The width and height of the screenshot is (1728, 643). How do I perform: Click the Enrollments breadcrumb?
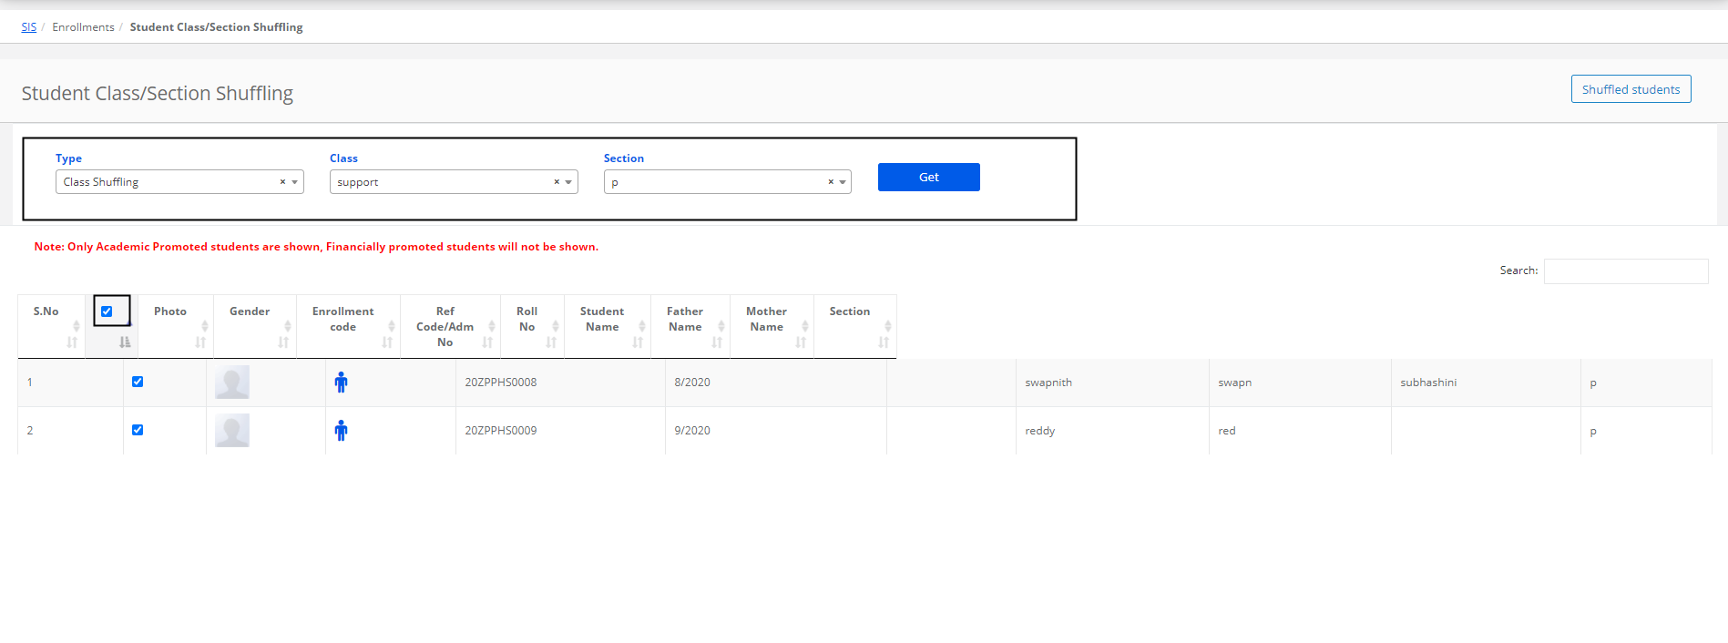pyautogui.click(x=83, y=27)
